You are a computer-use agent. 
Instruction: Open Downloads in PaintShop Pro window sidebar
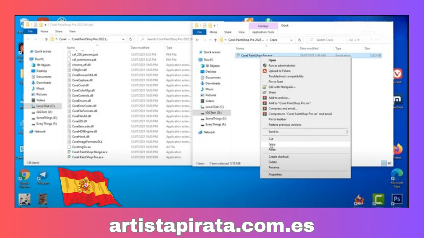pyautogui.click(x=43, y=83)
